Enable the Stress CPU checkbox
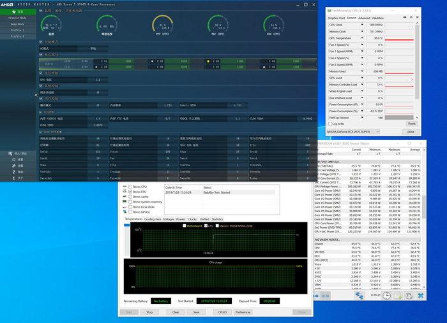Viewport: 447px width, 323px height. (130, 187)
